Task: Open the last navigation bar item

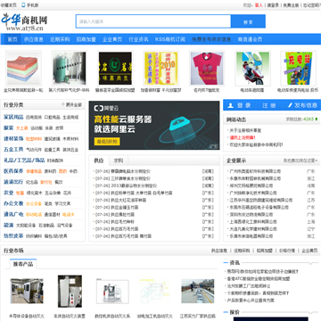Action: (250, 39)
